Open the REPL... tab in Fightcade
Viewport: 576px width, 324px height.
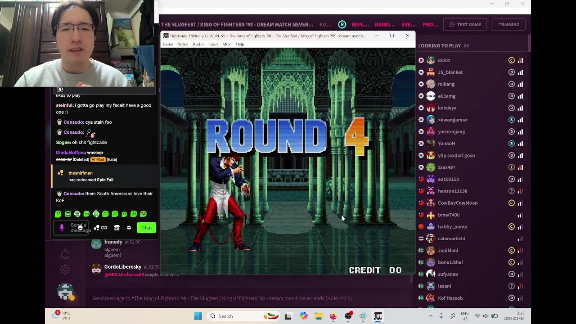(x=360, y=24)
